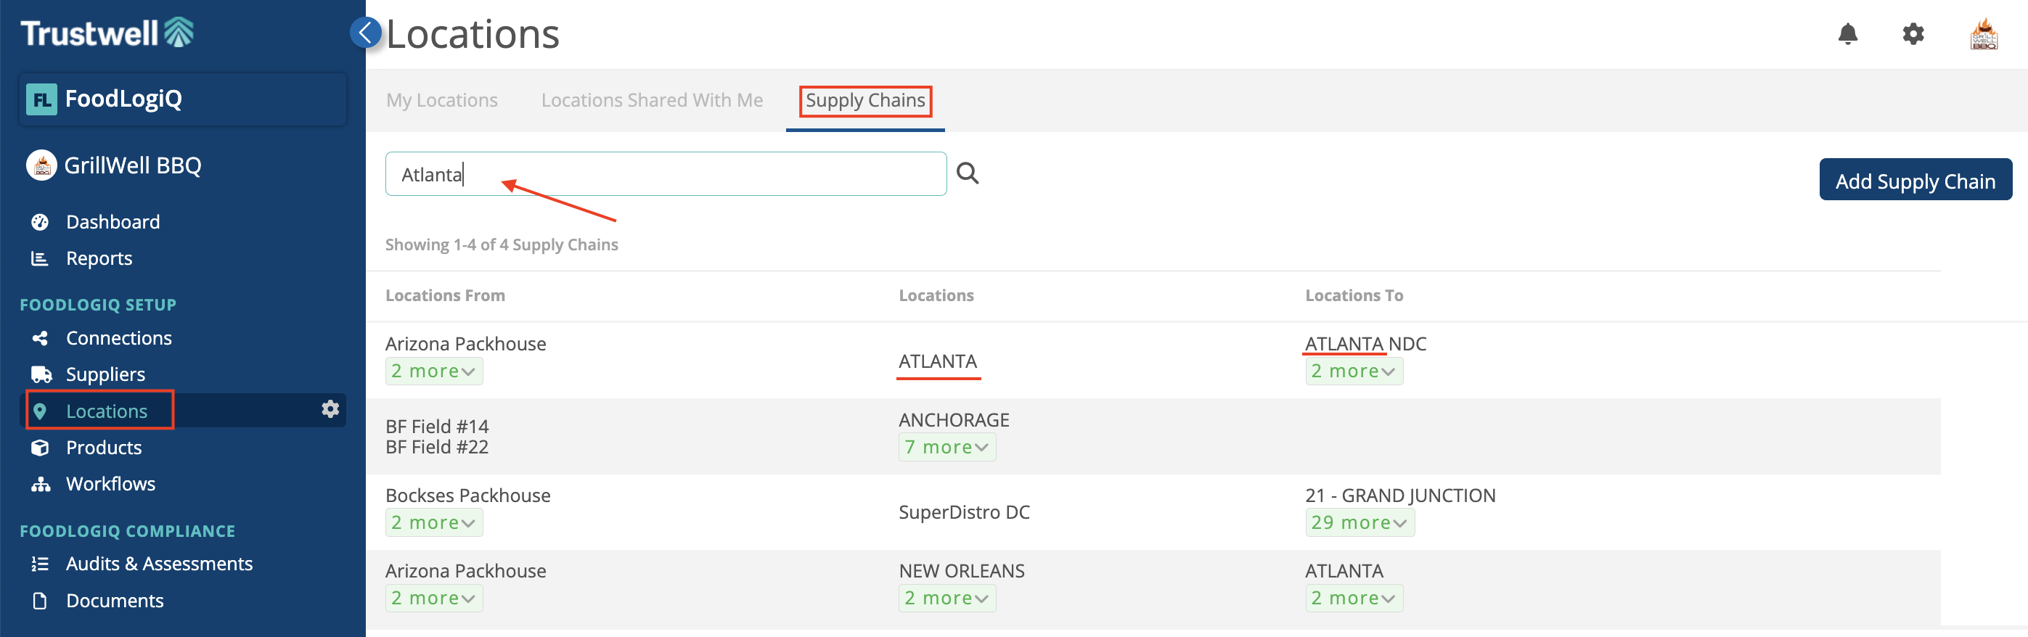Click the Connections share icon

[40, 338]
